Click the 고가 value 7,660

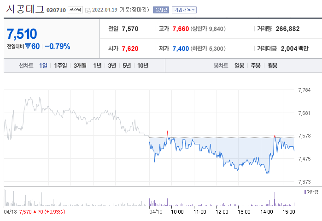181,29
